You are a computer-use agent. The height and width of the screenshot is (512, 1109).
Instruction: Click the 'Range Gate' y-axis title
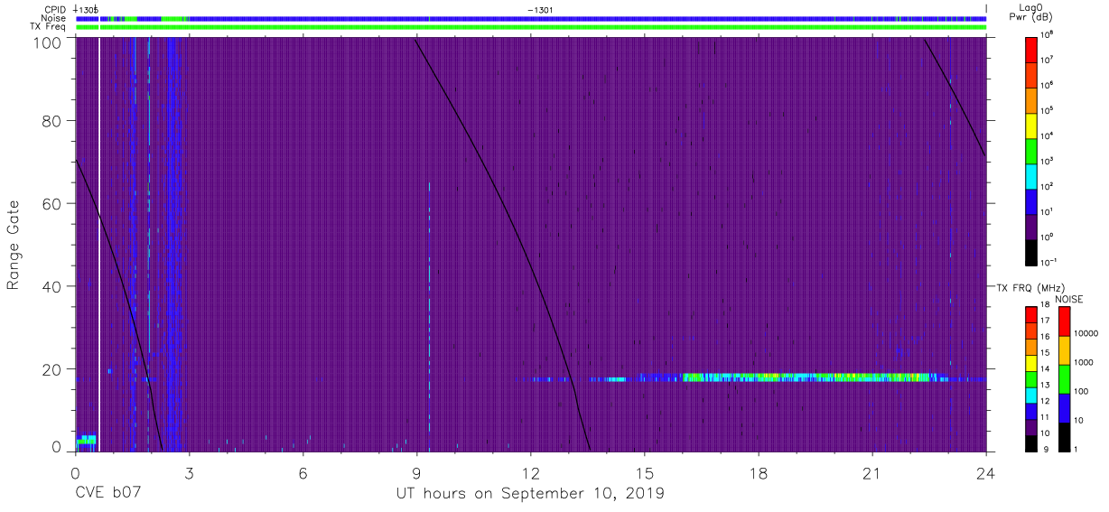pyautogui.click(x=14, y=245)
